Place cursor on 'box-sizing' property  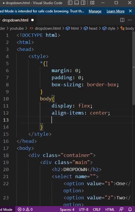click(x=66, y=85)
